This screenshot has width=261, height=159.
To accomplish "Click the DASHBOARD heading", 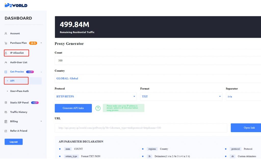I will [x=18, y=18].
